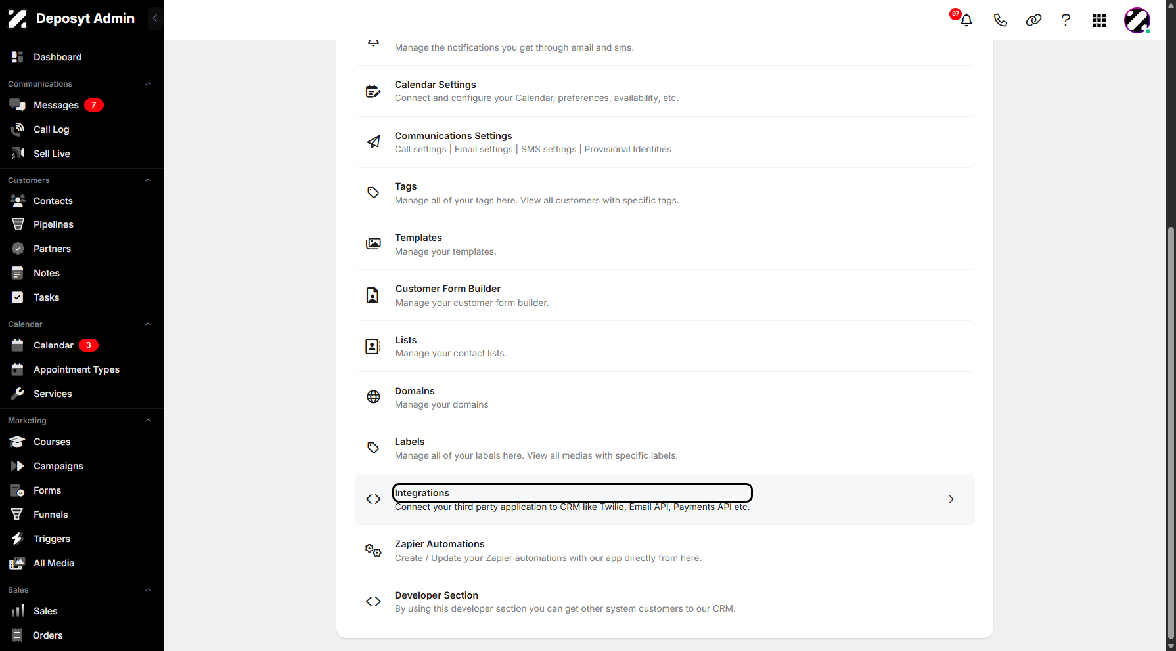
Task: Collapse the Sales section
Action: click(148, 590)
